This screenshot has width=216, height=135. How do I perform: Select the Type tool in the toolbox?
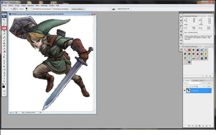(x=4, y=64)
